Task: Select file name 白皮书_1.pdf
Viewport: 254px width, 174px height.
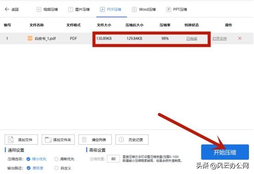Action: click(45, 39)
